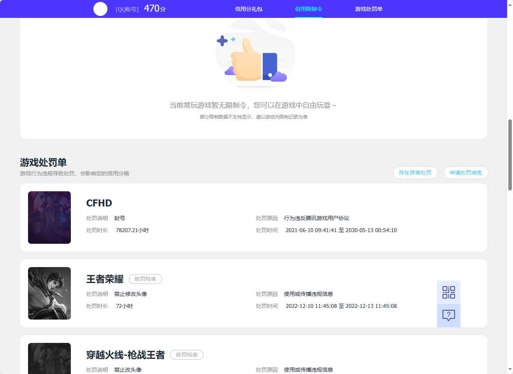Click the 当前常玩游戏暂无限制令 message
The width and height of the screenshot is (513, 374).
[x=253, y=105]
